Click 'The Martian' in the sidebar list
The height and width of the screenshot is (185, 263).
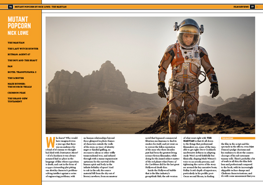coord(16,43)
